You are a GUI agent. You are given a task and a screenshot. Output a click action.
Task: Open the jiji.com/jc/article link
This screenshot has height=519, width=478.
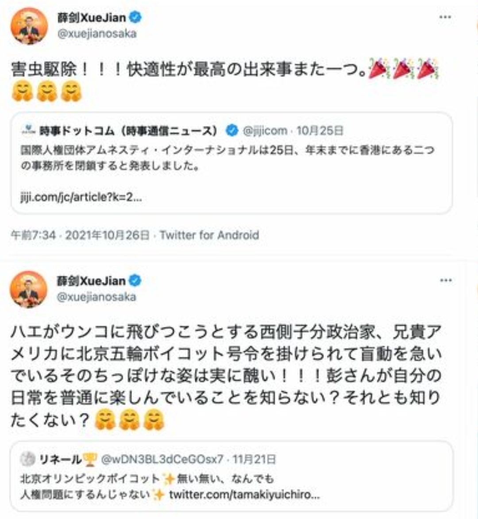[81, 197]
